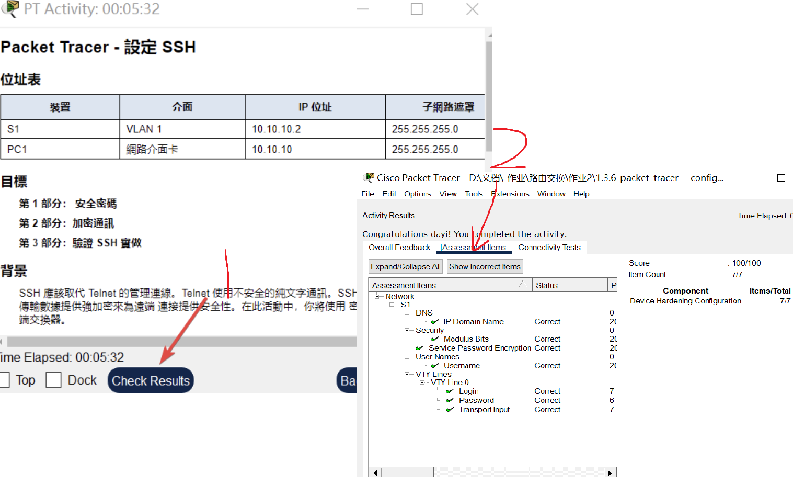Select the Login assessment item

(x=468, y=391)
